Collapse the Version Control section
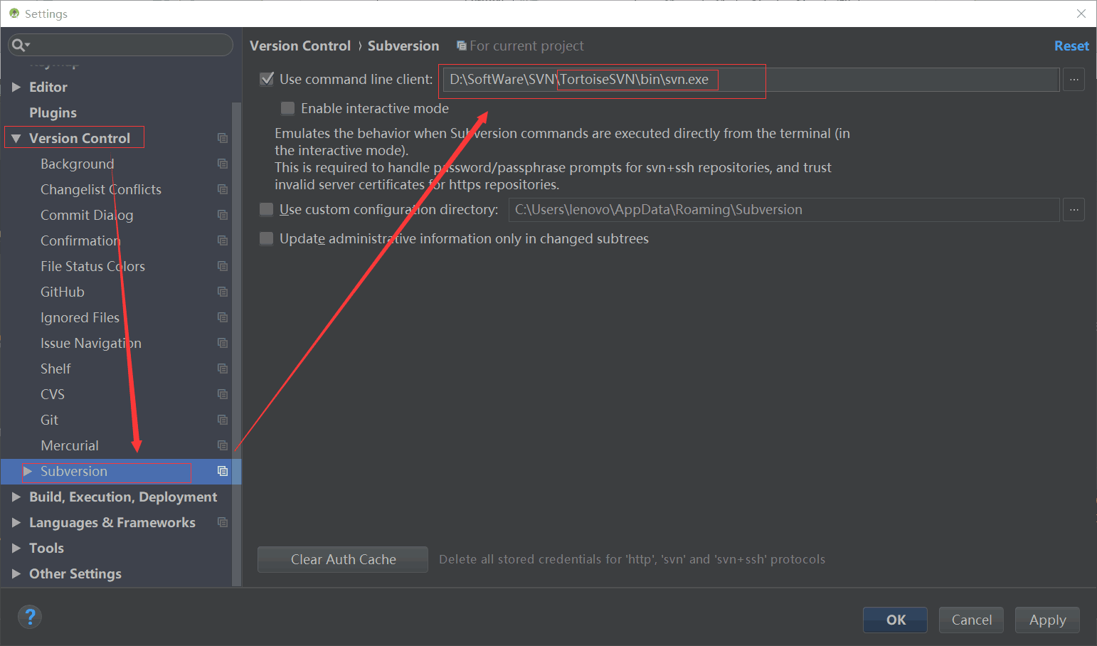Image resolution: width=1097 pixels, height=646 pixels. (x=16, y=138)
